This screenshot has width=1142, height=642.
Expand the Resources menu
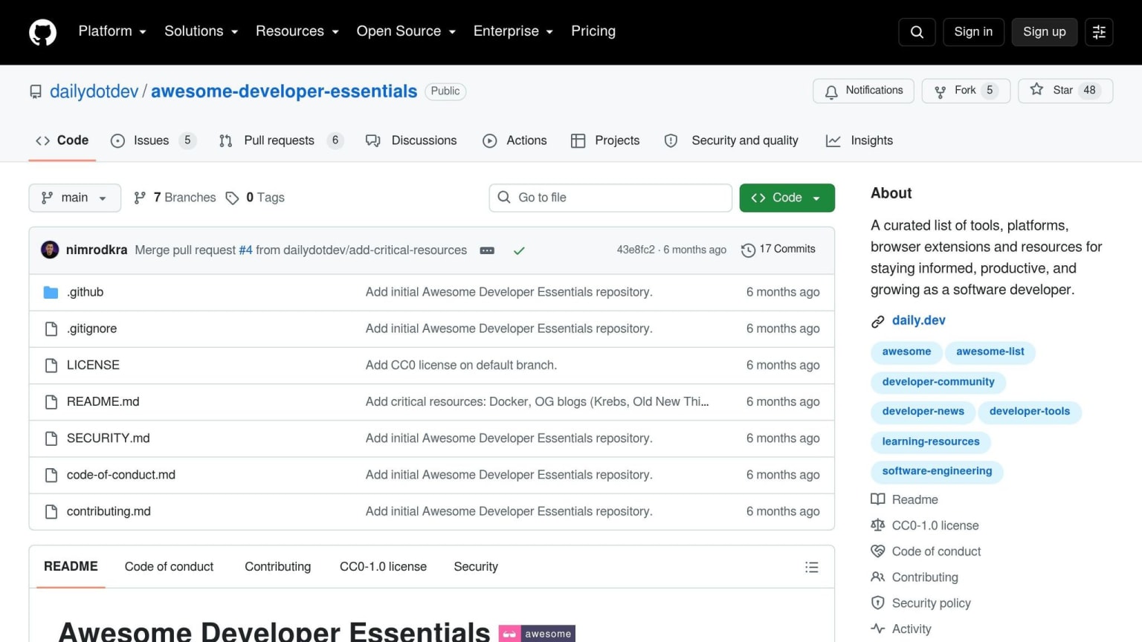[297, 31]
